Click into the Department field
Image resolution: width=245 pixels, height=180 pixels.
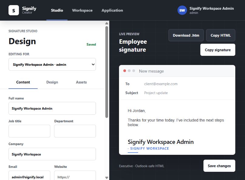tap(75, 131)
